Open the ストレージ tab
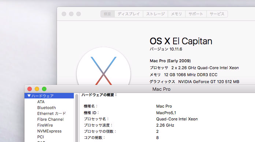This screenshot has width=255, height=142. pyautogui.click(x=155, y=14)
